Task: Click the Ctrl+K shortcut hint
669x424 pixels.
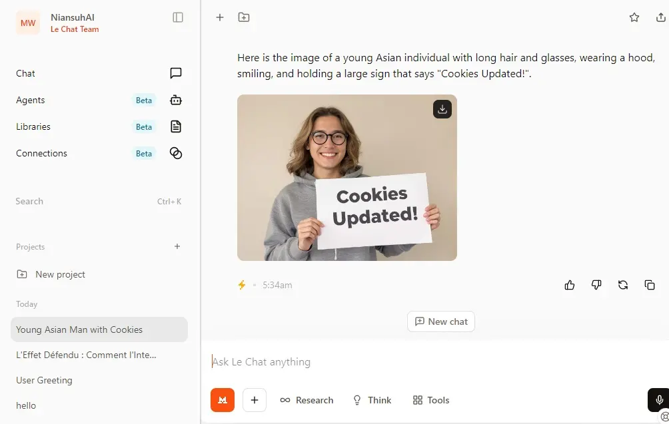Action: point(169,202)
